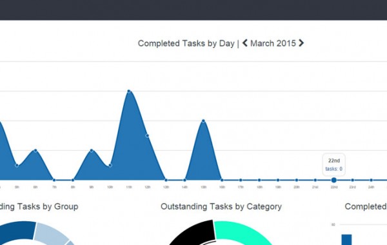387x245 pixels.
Task: Click the Tasks by Group heading
Action: pyautogui.click(x=39, y=206)
